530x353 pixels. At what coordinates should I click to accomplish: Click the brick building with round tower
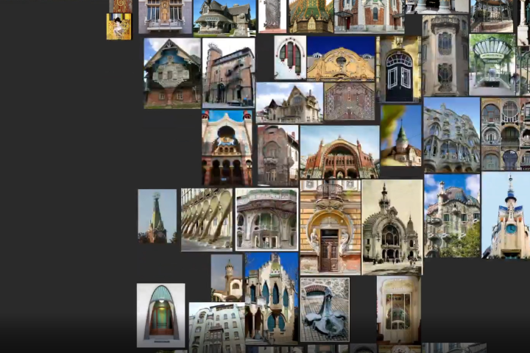[228, 74]
